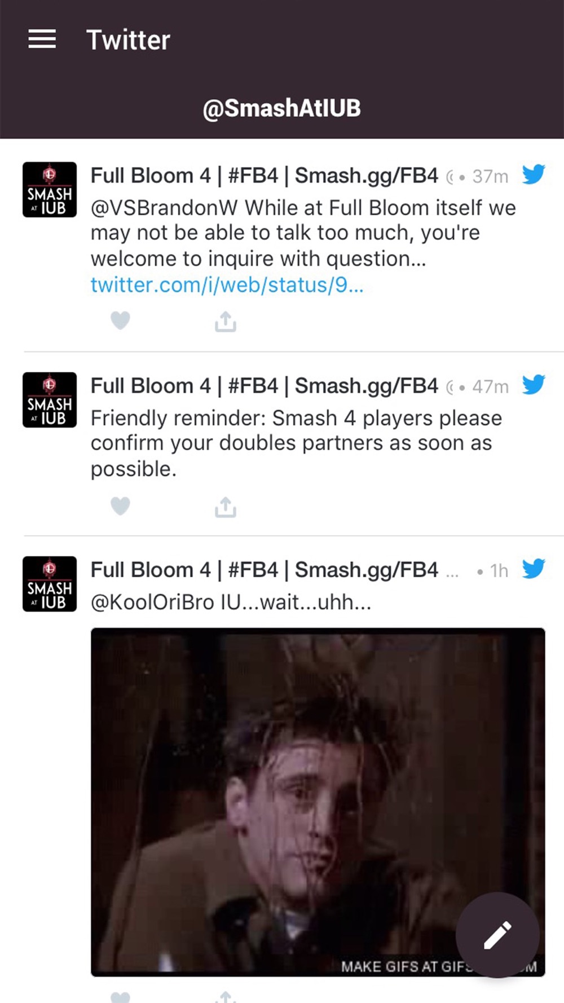Screen dimensions: 564x1003
Task: Like the partially visible GIF tweet
Action: pyautogui.click(x=120, y=997)
